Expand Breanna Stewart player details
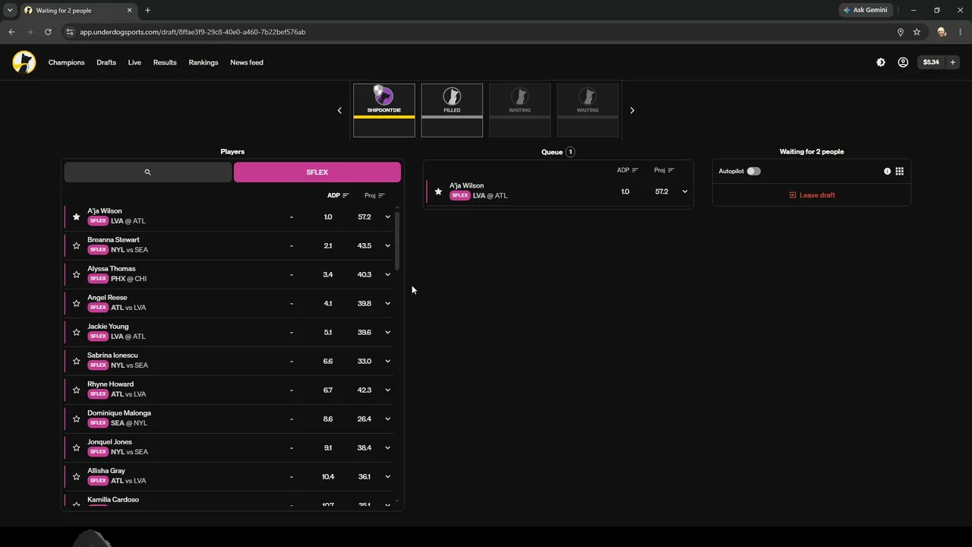 point(387,245)
